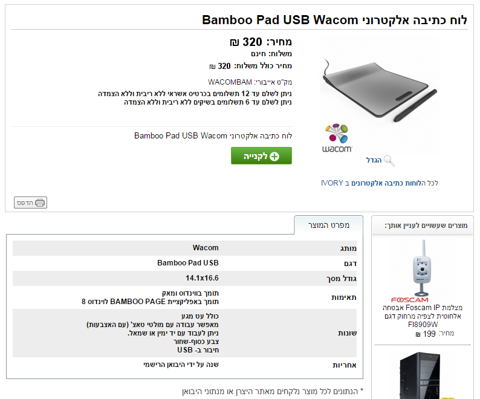Click the magnifier zoom icon beside product image

389,160
